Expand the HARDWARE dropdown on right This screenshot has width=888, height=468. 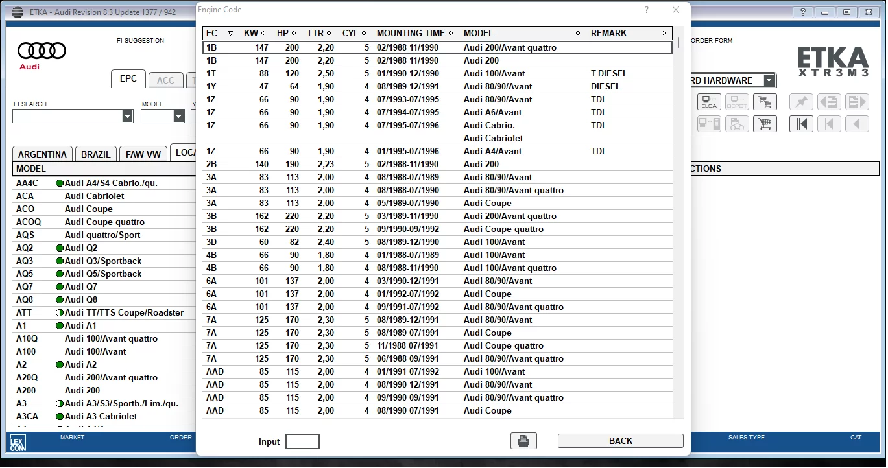pyautogui.click(x=769, y=80)
